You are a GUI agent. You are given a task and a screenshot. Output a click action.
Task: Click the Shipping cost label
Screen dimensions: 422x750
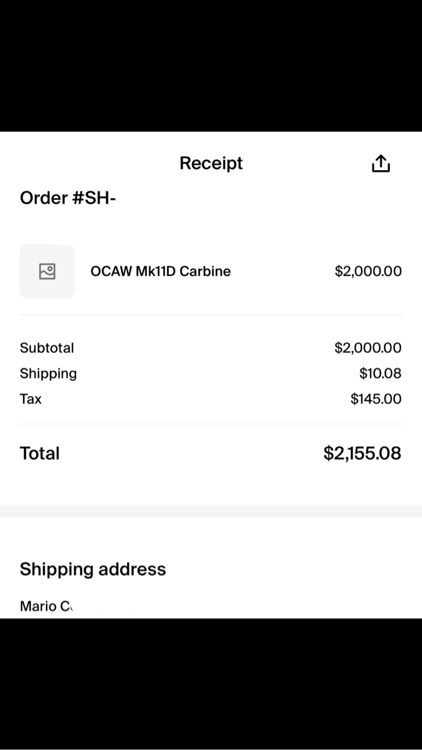pos(48,373)
